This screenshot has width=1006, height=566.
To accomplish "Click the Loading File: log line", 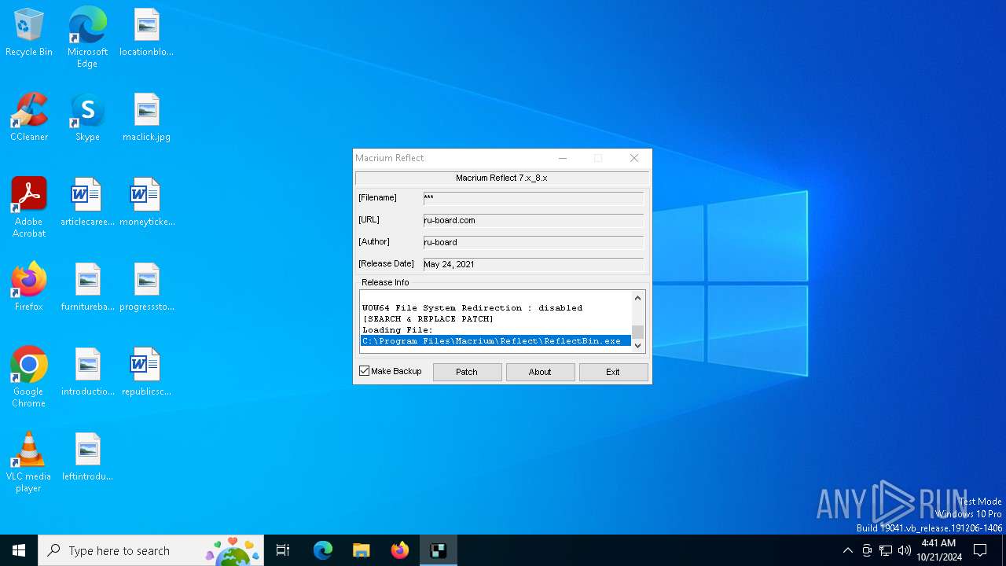I will (398, 330).
